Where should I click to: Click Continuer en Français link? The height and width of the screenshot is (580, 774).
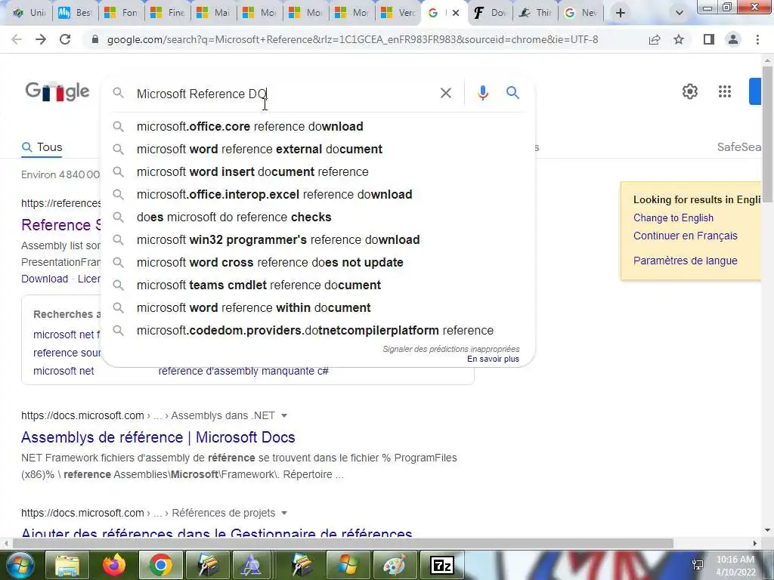point(685,236)
